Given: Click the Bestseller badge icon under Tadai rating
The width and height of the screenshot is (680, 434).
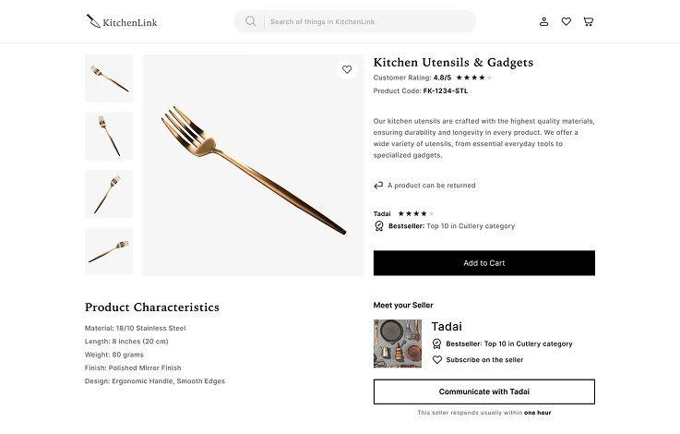Looking at the screenshot, I should (x=379, y=226).
